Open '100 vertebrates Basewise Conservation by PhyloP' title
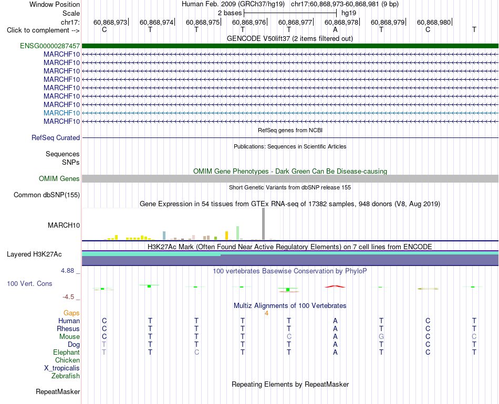 coord(290,271)
